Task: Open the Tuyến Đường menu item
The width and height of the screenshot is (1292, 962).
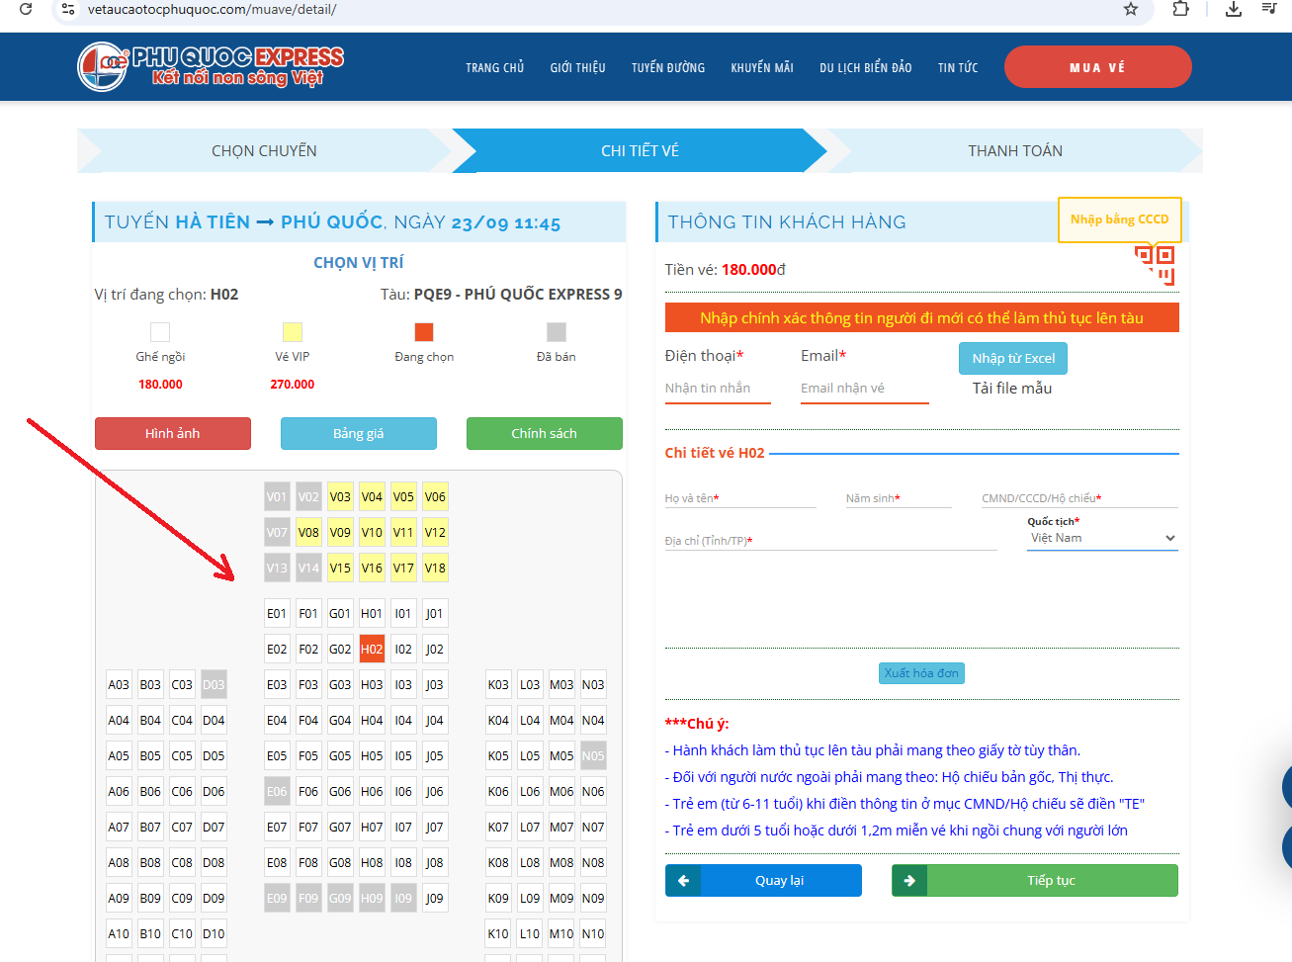Action: pos(668,67)
